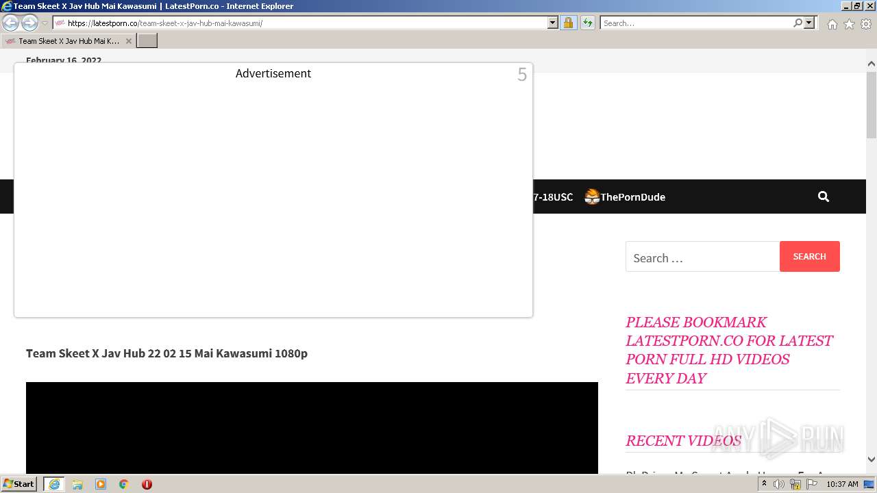Click the 'RECENT VIDEOS' sidebar heading
This screenshot has width=877, height=493.
coord(683,441)
